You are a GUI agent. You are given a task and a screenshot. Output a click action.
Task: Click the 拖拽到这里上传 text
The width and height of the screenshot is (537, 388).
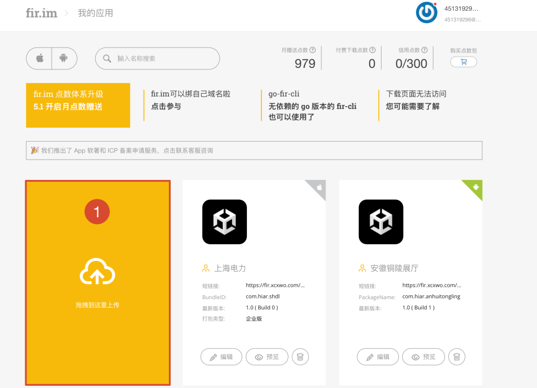(97, 305)
